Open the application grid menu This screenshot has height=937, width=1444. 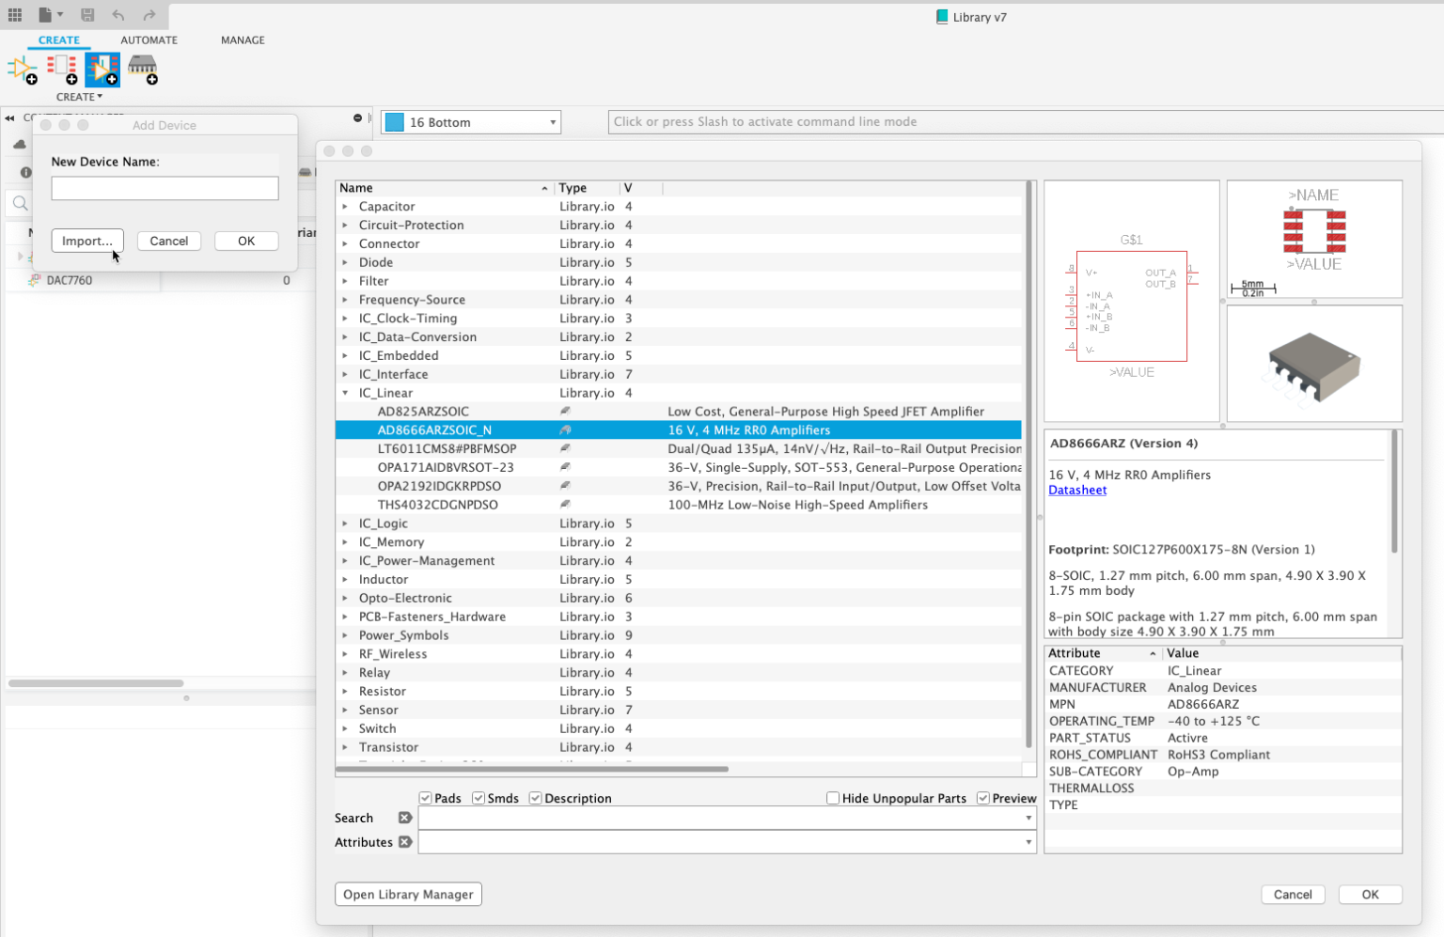[x=14, y=15]
